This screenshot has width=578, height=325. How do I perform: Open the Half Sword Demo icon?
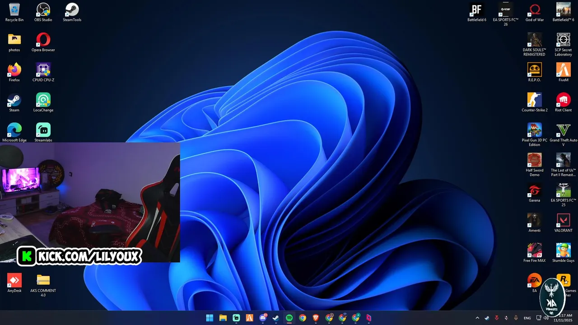[535, 165]
